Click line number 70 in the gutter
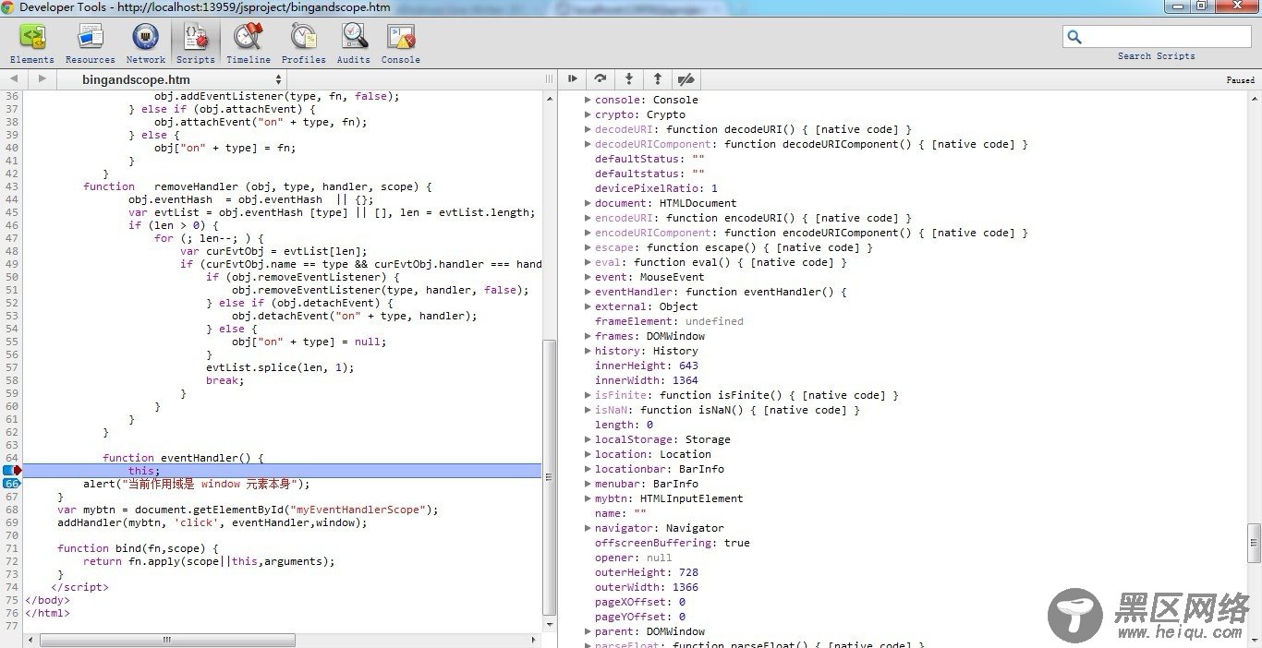Image resolution: width=1262 pixels, height=648 pixels. pos(11,535)
